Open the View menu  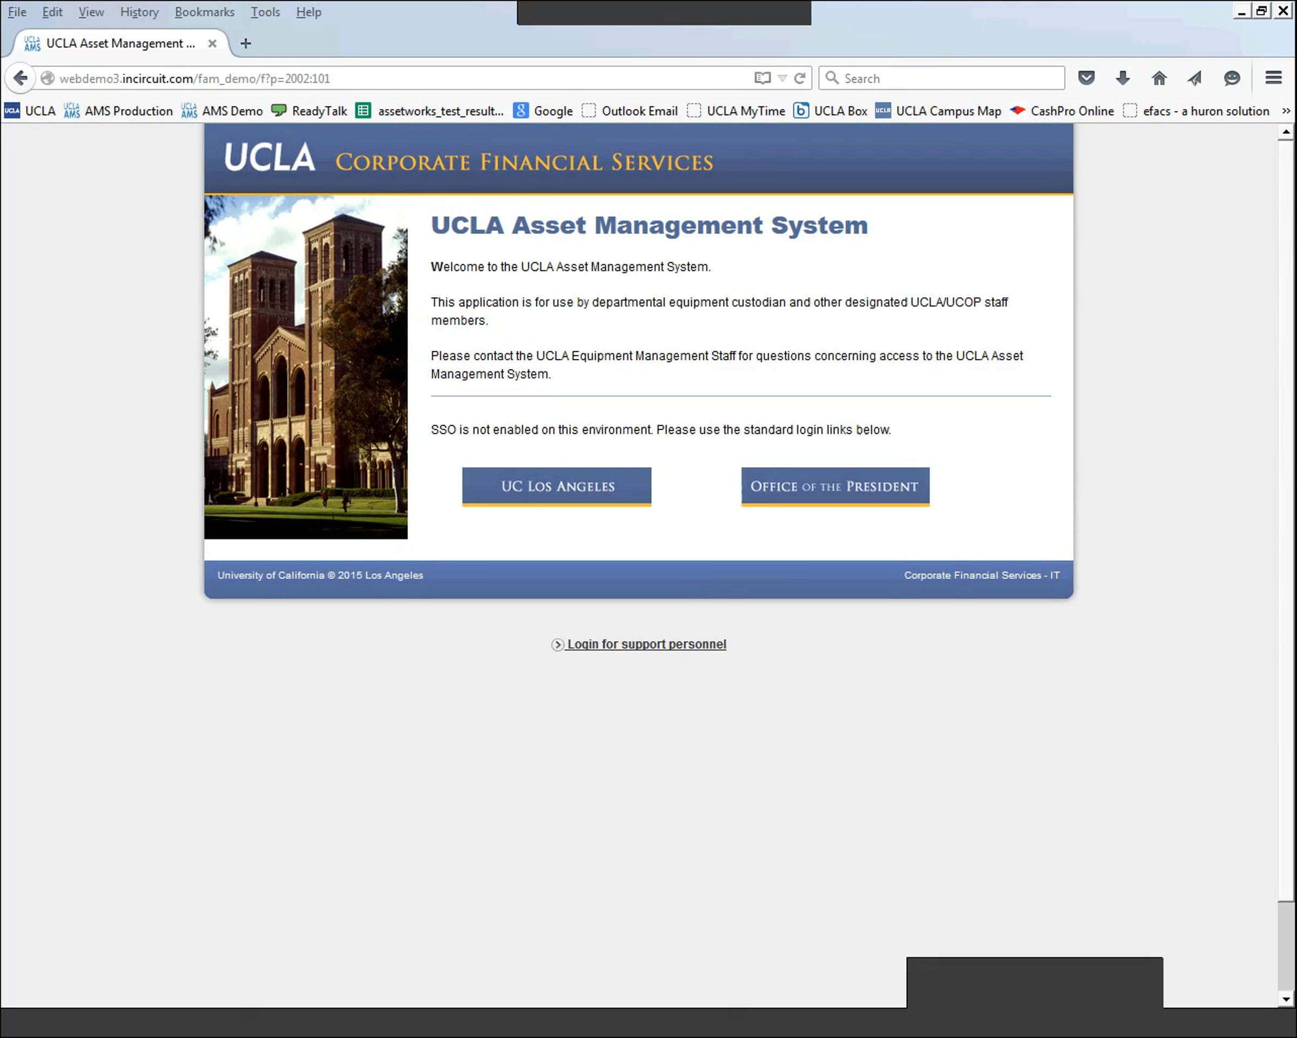91,12
